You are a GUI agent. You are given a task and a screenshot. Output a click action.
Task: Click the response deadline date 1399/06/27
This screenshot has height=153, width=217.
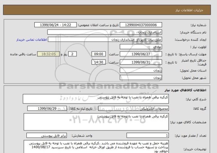(x=141, y=54)
